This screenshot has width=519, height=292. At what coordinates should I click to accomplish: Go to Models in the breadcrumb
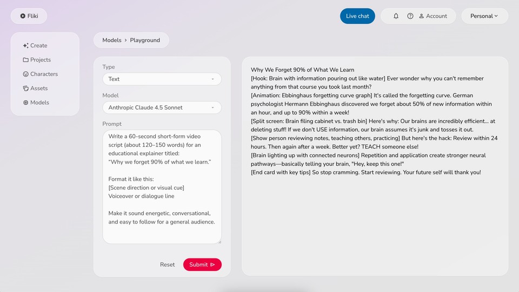(x=112, y=40)
